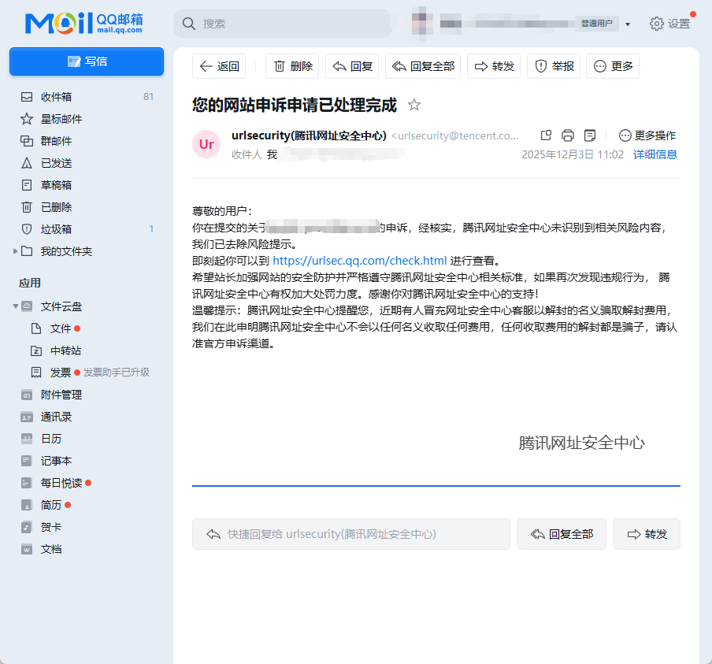
Task: Click the 应用 section heading
Action: tap(30, 283)
